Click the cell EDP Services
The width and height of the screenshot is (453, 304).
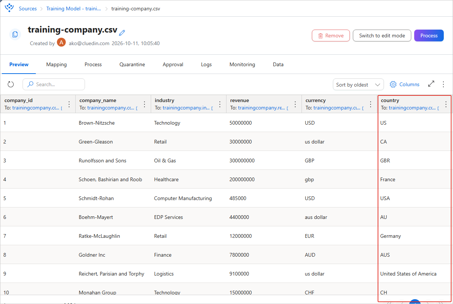[x=168, y=217]
